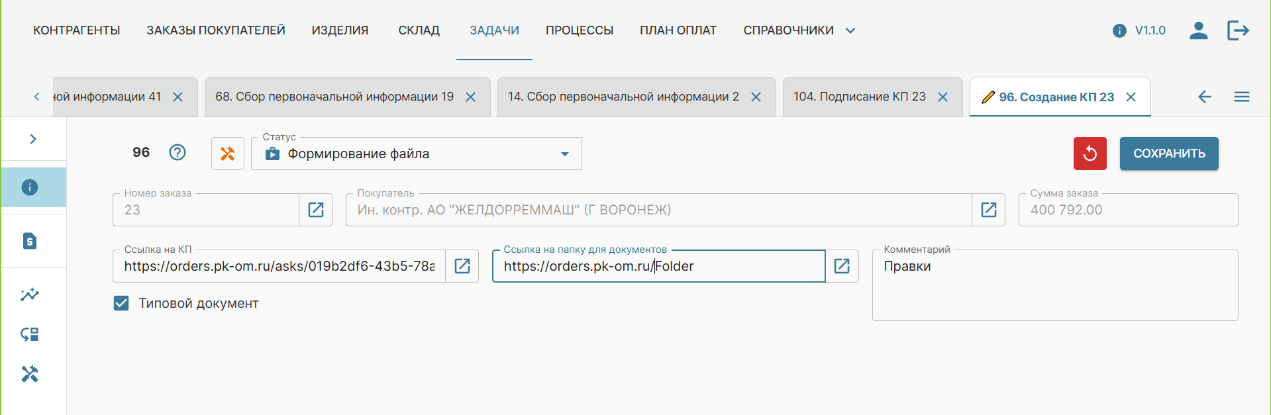Go to the Склад menu item
Screen dimensions: 1271x415
419,30
